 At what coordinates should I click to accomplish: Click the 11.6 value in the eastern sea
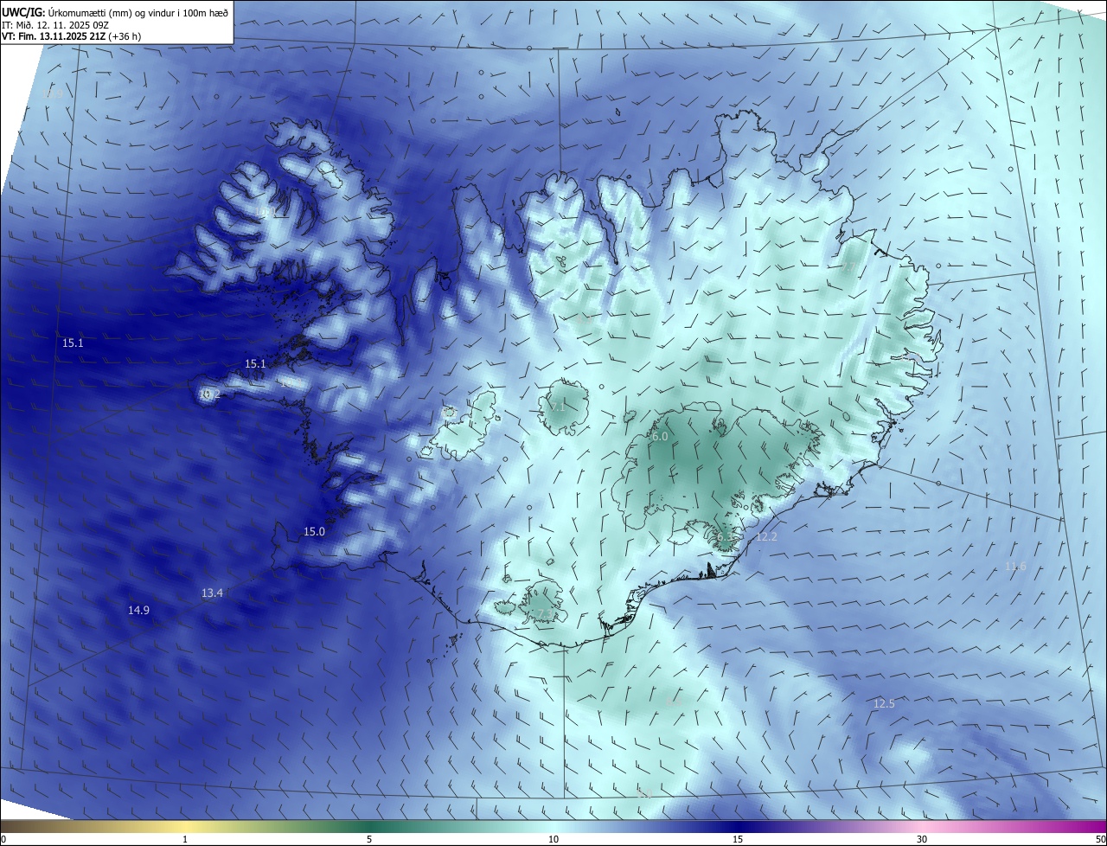tap(1015, 567)
